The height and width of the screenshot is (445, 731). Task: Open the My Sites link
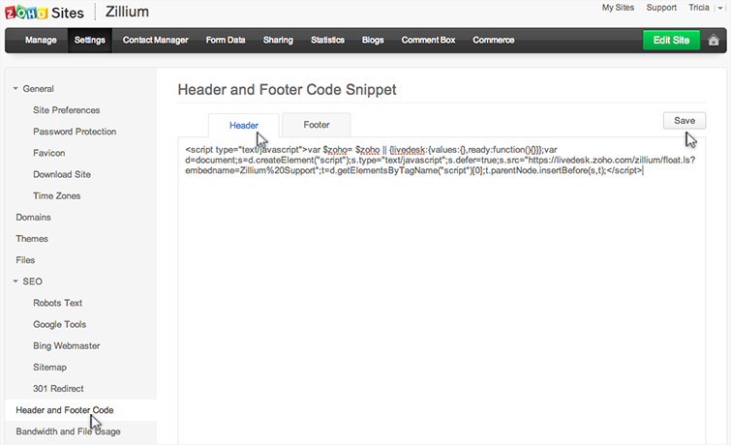(x=618, y=8)
